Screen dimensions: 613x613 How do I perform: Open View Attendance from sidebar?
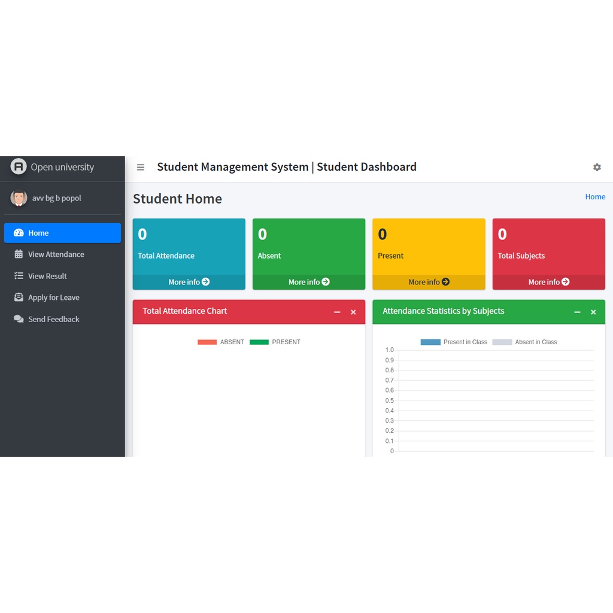click(x=56, y=254)
